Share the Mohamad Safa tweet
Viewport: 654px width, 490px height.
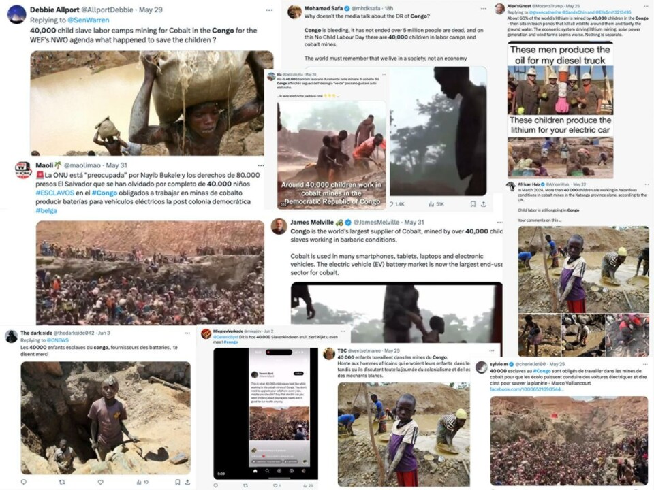coord(484,204)
